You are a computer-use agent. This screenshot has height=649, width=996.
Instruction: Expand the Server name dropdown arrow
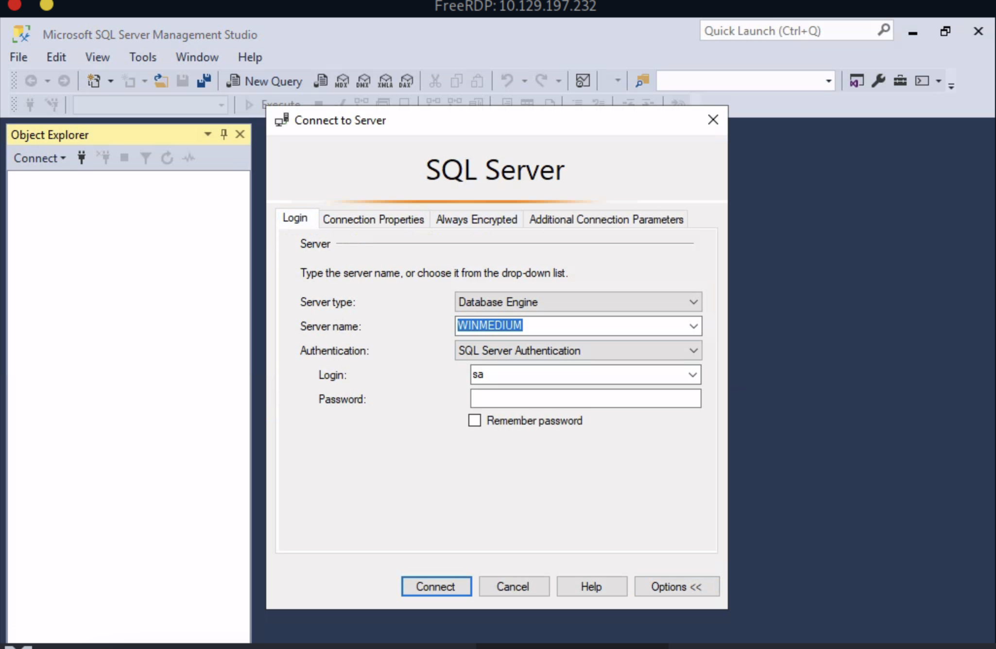point(693,326)
